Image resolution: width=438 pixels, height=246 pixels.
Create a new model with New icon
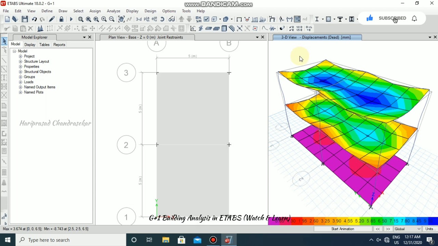pyautogui.click(x=7, y=19)
